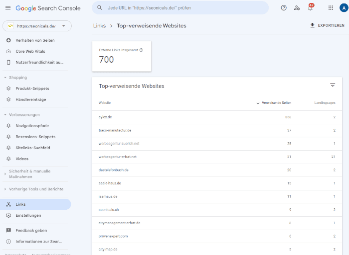349x255 pixels.
Task: Open the city-map.de row
Action: pos(217,249)
